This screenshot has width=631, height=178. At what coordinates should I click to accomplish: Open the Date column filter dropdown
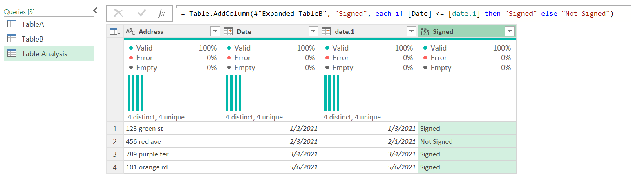point(313,31)
